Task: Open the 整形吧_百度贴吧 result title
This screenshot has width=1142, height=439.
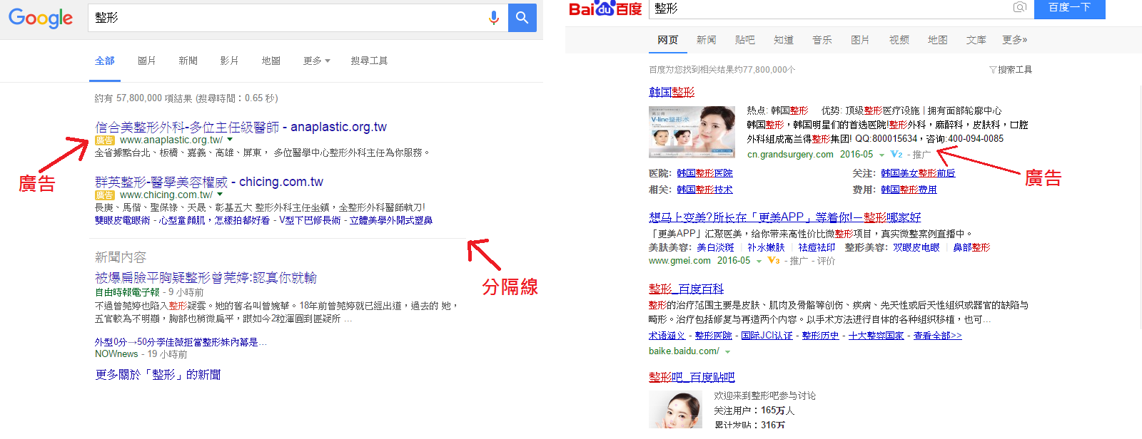Action: 692,377
